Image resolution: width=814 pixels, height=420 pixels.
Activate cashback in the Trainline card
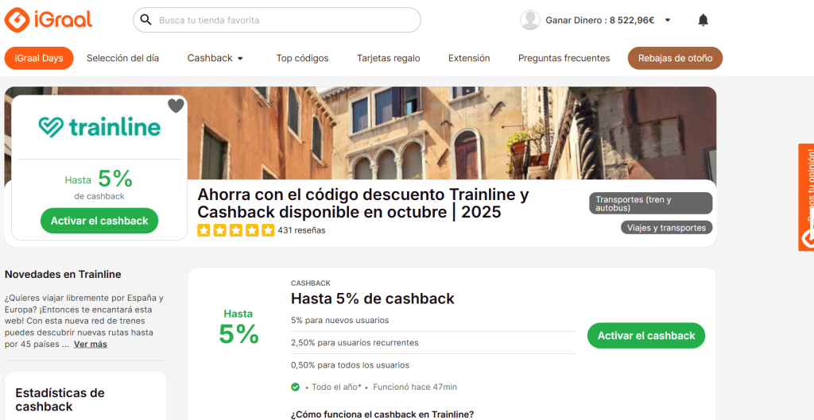click(x=99, y=221)
